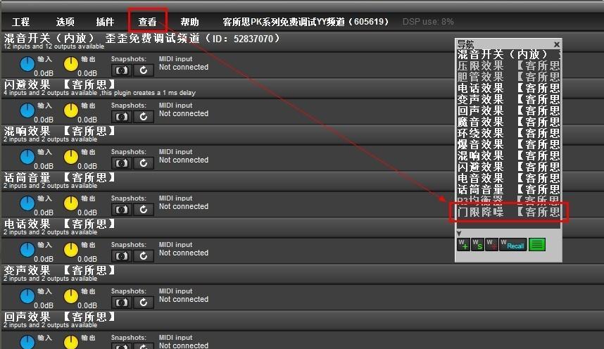The image size is (604, 349).
Task: Open the 选项 menu
Action: click(x=65, y=22)
